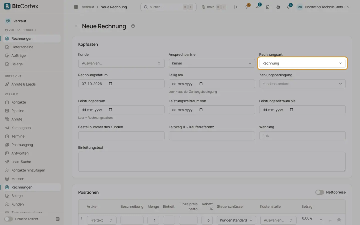Toggle the Nettopreise switch

pos(320,192)
